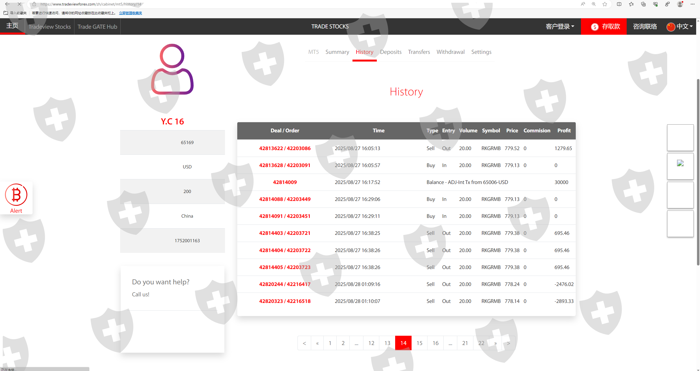
Task: Click the browser essentials heart icon
Action: (x=655, y=4)
